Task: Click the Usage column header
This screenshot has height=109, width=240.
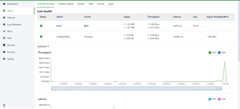Action: click(127, 17)
